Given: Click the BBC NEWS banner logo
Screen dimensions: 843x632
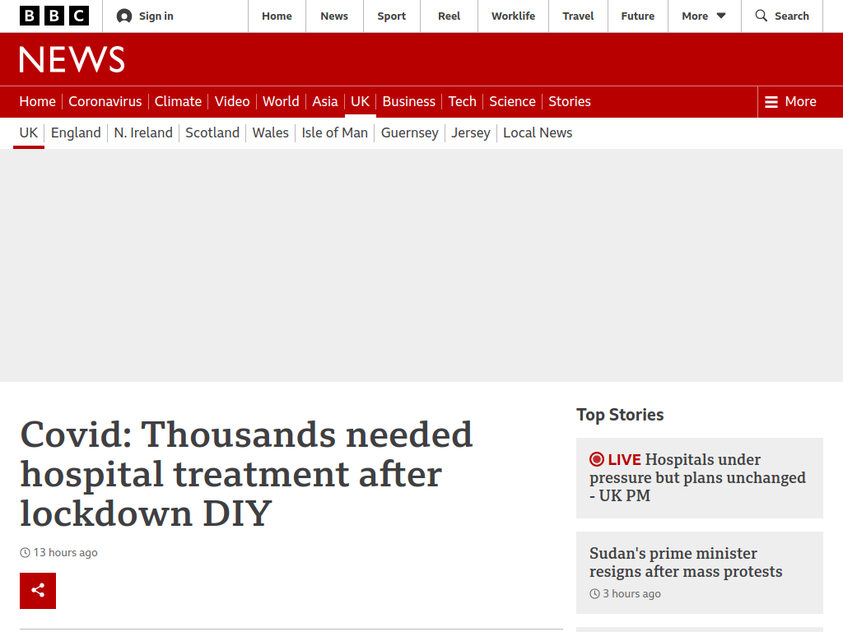Looking at the screenshot, I should tap(72, 59).
